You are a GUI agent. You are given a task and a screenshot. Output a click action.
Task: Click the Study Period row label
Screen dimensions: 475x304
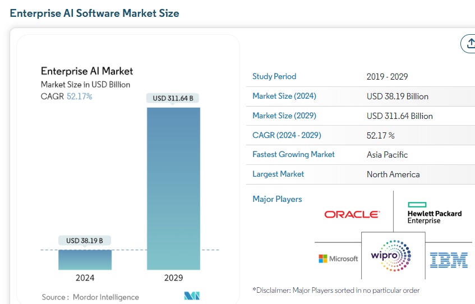[x=274, y=77]
